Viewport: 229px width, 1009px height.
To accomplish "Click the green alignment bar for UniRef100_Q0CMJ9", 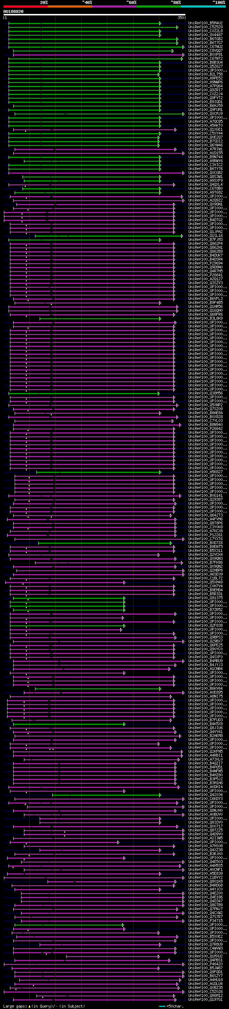I will coord(99,114).
